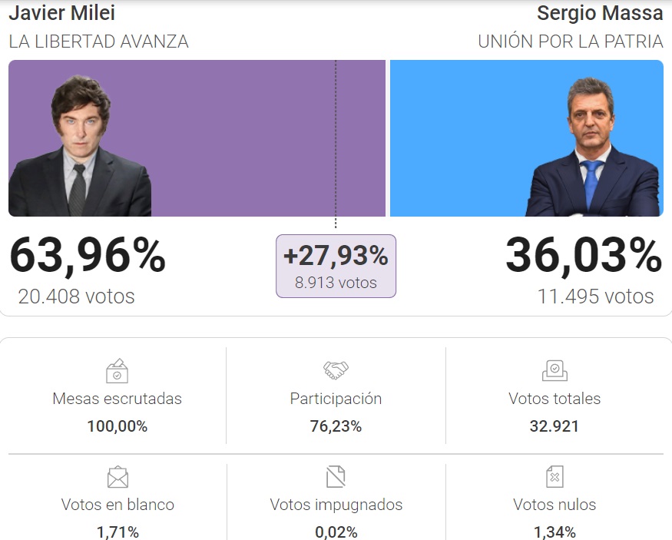Viewport: 672px width, 540px height.
Task: Click Sergio Massa's portrait photo
Action: pyautogui.click(x=593, y=147)
